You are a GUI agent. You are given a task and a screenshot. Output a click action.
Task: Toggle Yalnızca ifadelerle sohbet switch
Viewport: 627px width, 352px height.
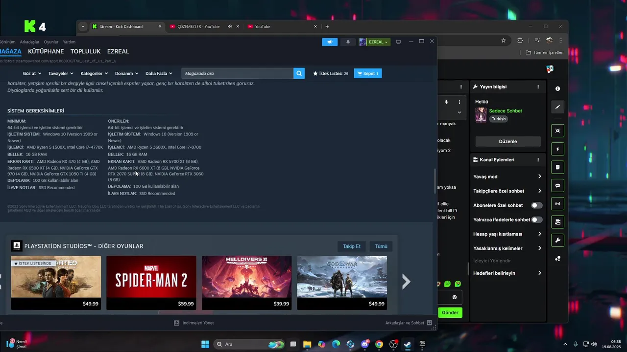coord(537,220)
